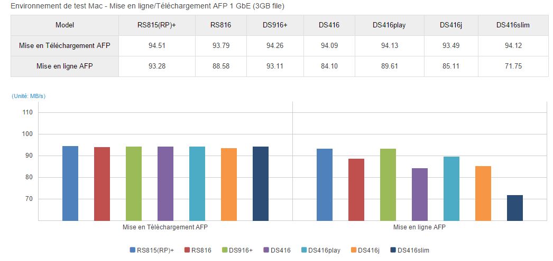Viewport: 553px width, 261px height.
Task: Click the Mise en Téléchargement AFP row label
Action: tap(64, 46)
